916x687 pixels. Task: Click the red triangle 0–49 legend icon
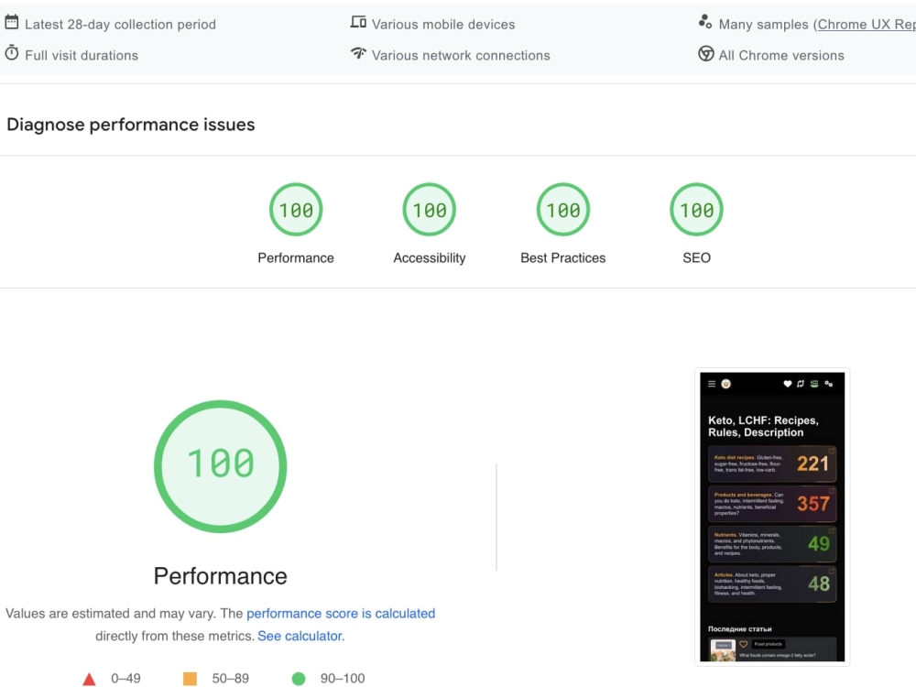[89, 679]
